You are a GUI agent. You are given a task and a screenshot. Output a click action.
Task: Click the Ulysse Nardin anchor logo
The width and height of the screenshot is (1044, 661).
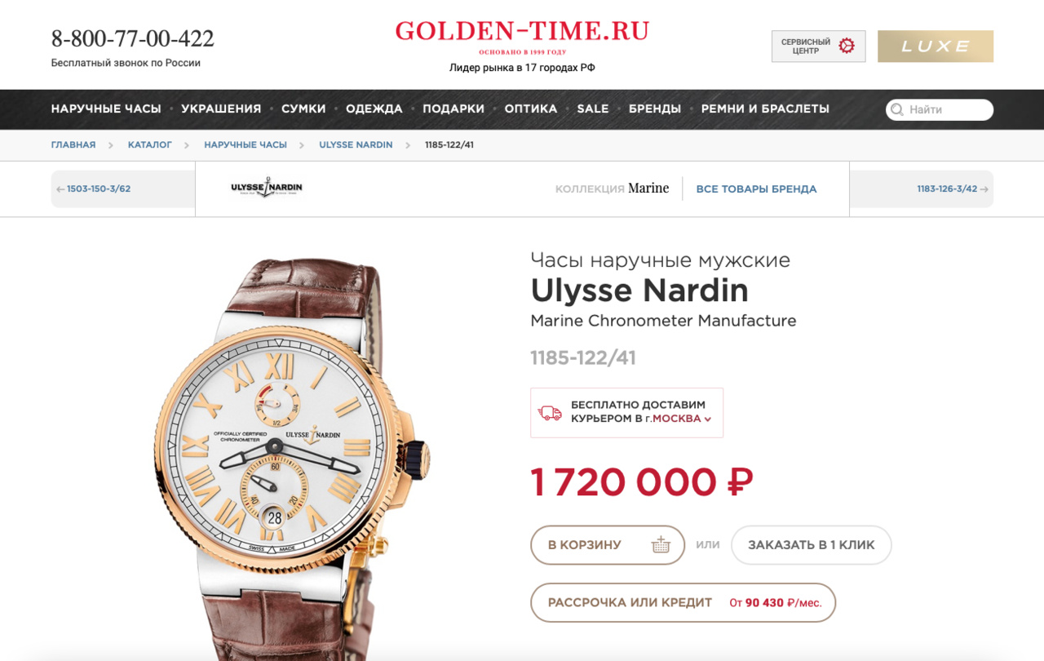click(267, 188)
